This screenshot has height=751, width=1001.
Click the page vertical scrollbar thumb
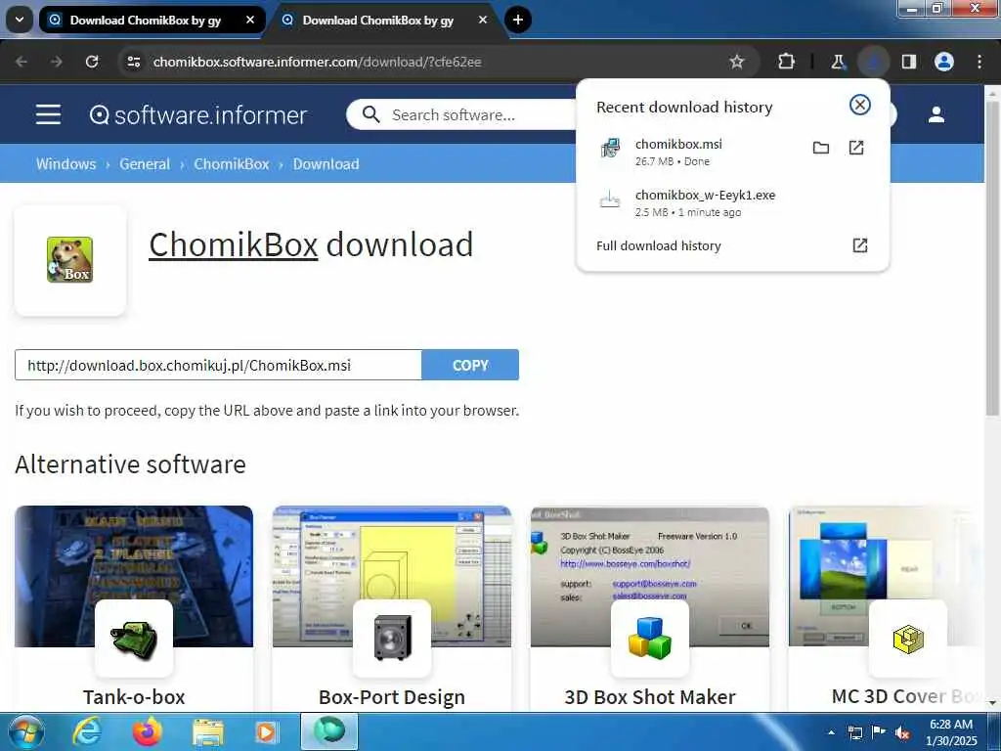992,258
